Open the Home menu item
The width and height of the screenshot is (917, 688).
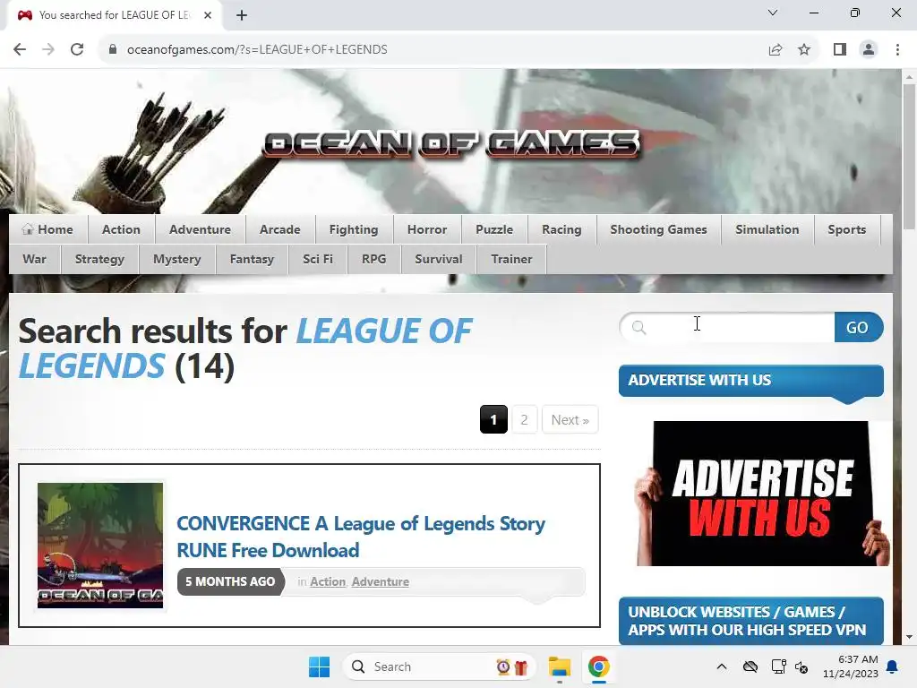point(48,229)
